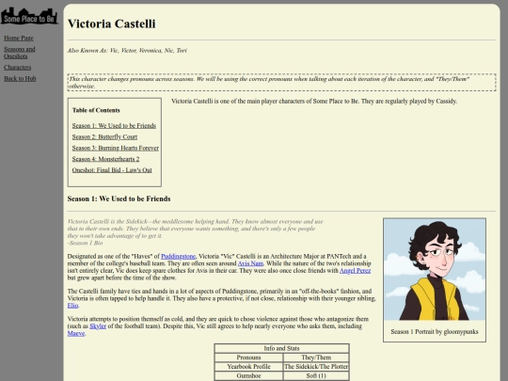Screen dimensions: 508x381
Task: Open the Characters page link
Action: click(18, 68)
